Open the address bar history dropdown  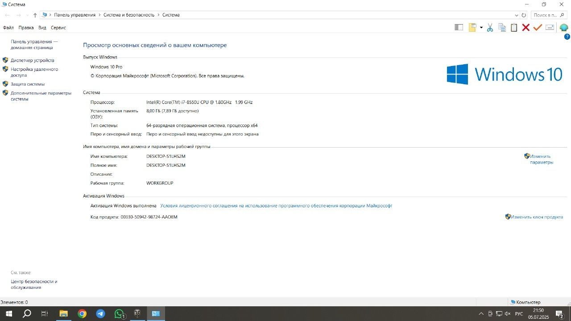coord(517,15)
